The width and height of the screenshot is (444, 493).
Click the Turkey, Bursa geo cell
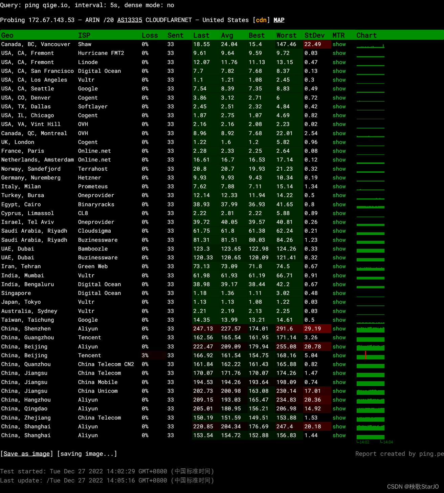pyautogui.click(x=23, y=195)
